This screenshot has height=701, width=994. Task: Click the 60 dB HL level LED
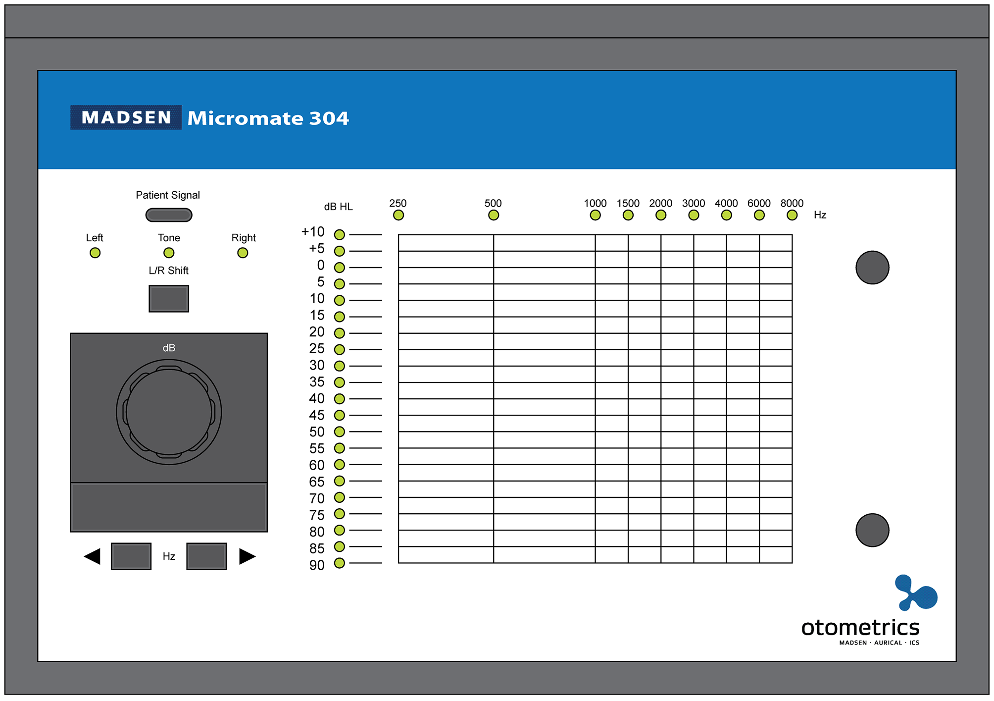point(340,464)
